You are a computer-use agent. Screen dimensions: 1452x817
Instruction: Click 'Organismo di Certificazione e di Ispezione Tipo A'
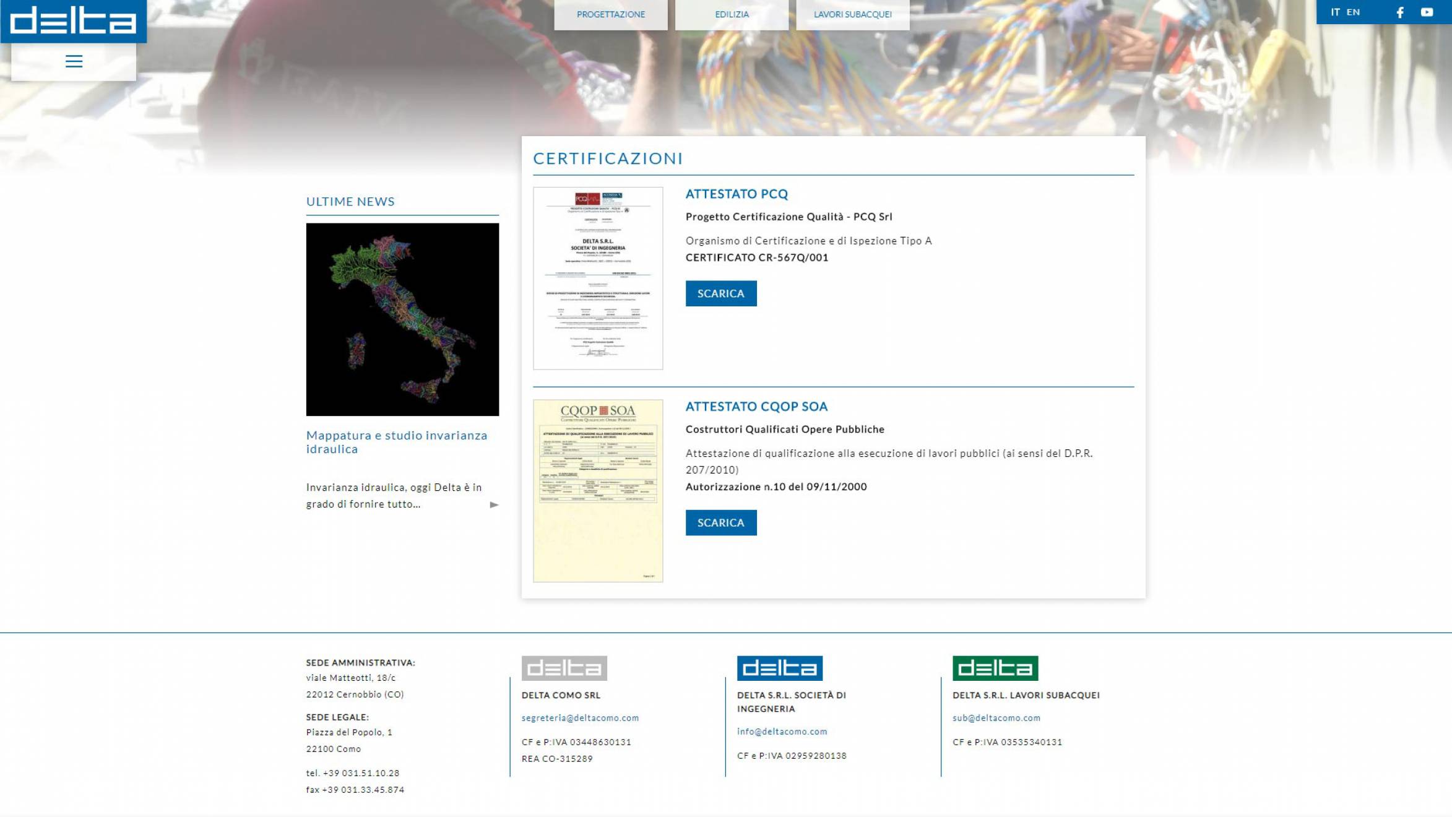click(808, 241)
